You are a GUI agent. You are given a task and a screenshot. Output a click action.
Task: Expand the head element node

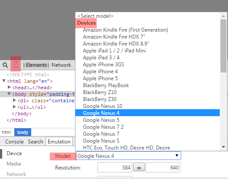point(9,87)
